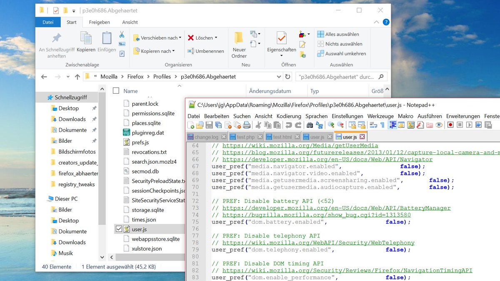Close the test.html tab
Image resolution: width=500 pixels, height=281 pixels.
(296, 137)
